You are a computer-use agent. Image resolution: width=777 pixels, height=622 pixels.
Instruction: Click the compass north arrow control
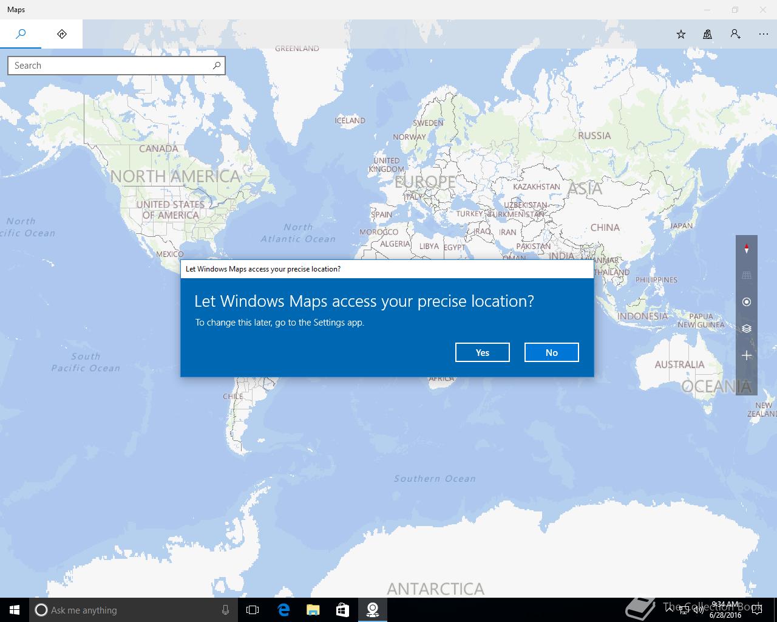pos(747,248)
